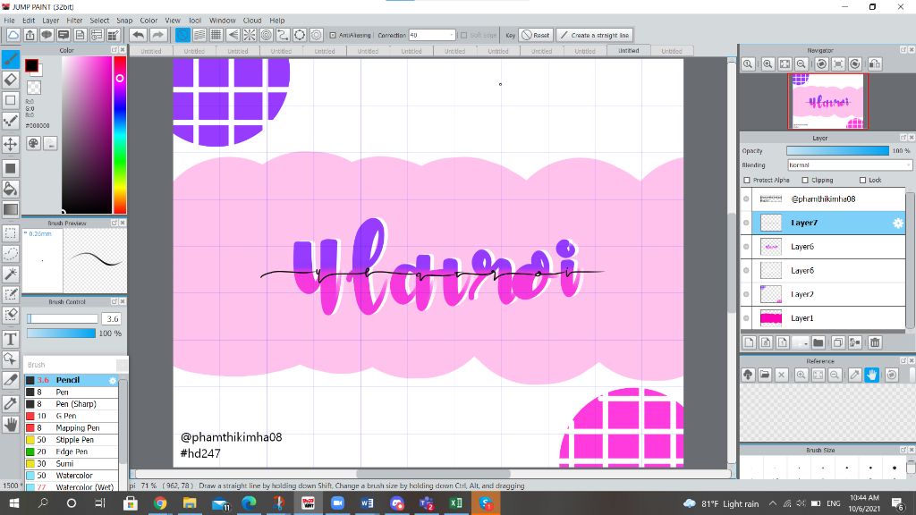Image resolution: width=916 pixels, height=515 pixels.
Task: Click the duplicate layer icon
Action: point(837,342)
